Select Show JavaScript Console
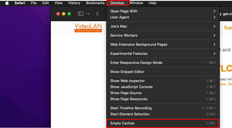This screenshot has width=232, height=128. 163,87
